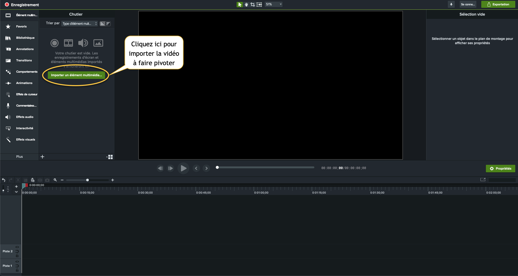Viewport: 518px width, 276px height.
Task: Click the paste clipboard icon
Action: click(33, 180)
